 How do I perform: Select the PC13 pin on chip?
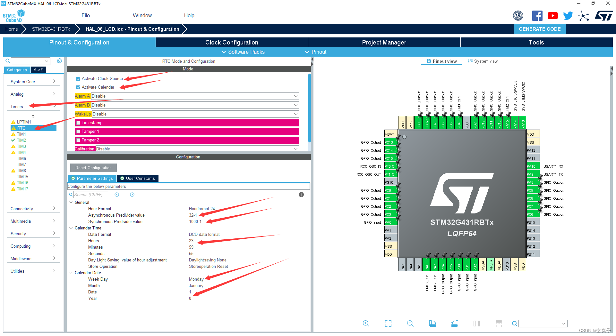click(391, 142)
